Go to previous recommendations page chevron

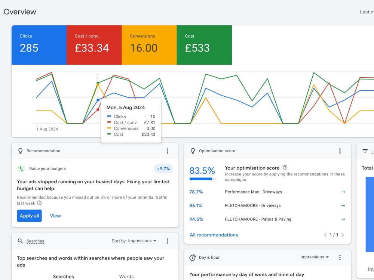[x=325, y=235]
